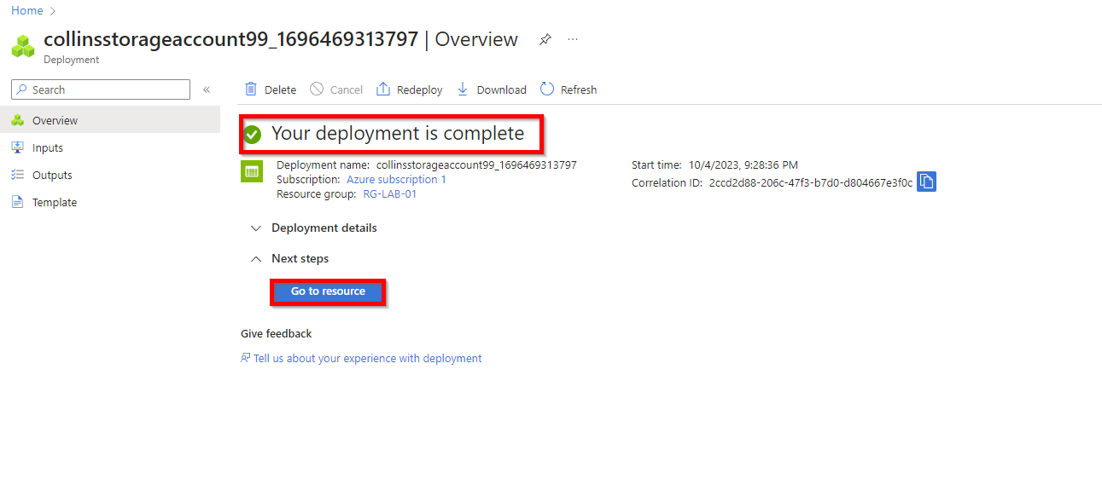Click the Refresh toolbar button

568,89
